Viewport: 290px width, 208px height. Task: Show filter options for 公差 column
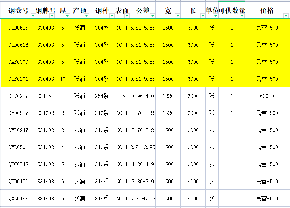(x=152, y=16)
